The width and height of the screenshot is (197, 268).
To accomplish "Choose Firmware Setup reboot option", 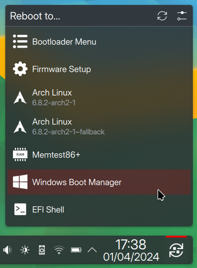I will 99,69.
